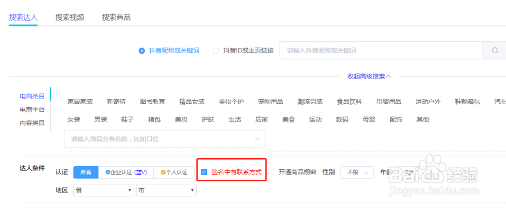The height and width of the screenshot is (208, 506).
Task: Choose 食品饮料 category
Action: [x=350, y=102]
